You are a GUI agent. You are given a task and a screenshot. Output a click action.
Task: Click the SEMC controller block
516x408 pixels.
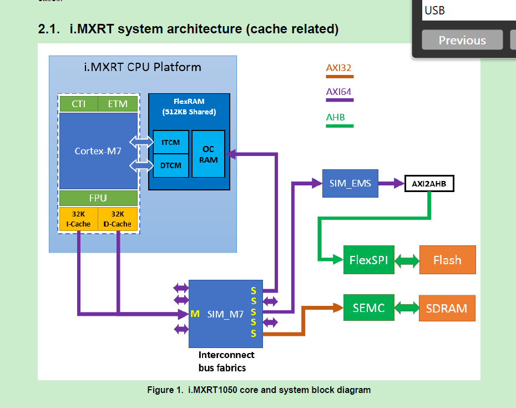point(368,308)
